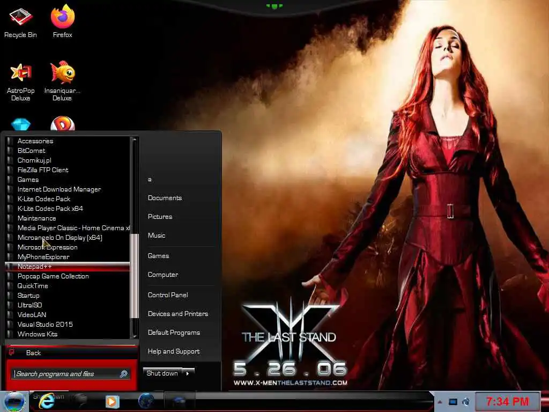Expand Media Player Classic - Home Cinema folder
The image size is (549, 412).
point(67,227)
